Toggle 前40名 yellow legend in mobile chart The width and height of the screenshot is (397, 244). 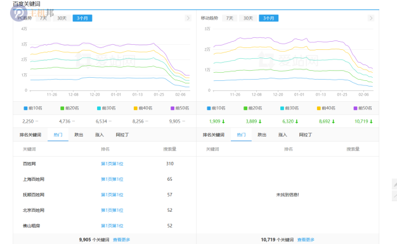click(326, 108)
